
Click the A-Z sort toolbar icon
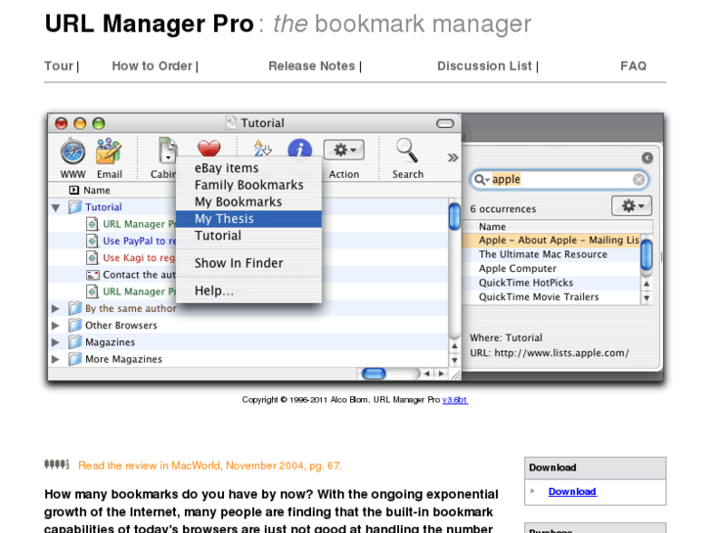click(x=262, y=148)
